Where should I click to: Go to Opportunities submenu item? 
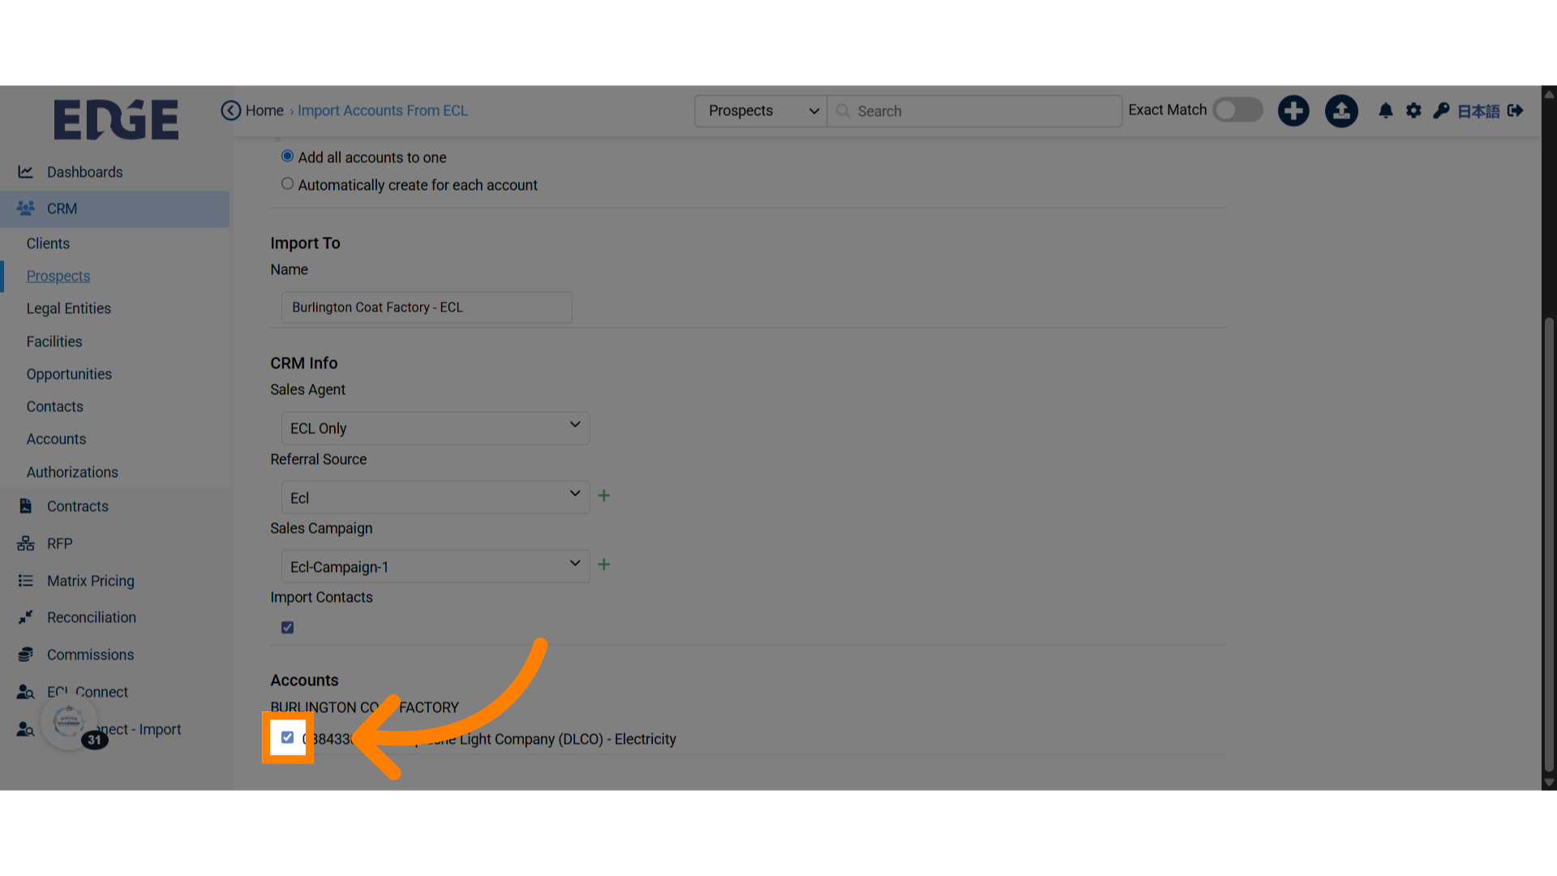tap(69, 374)
